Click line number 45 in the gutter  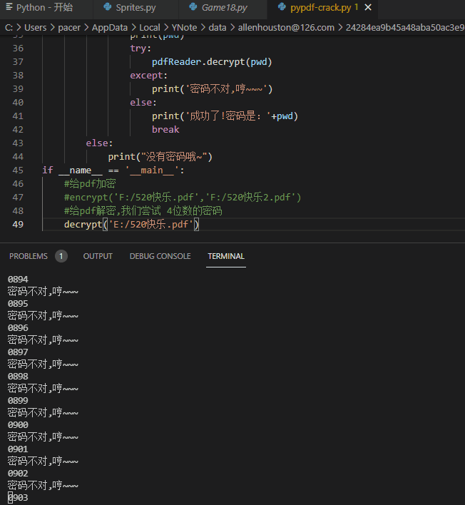[18, 170]
